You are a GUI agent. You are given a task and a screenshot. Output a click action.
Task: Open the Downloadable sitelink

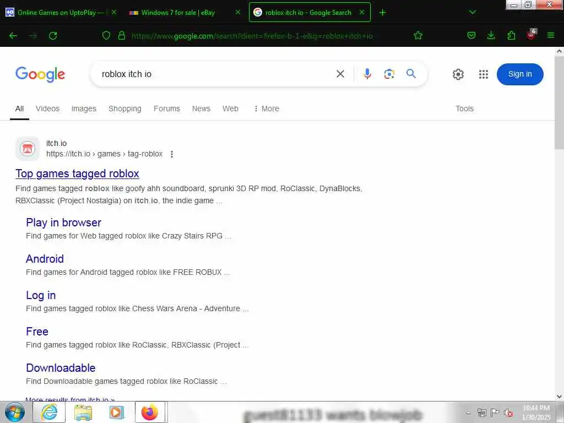click(61, 368)
